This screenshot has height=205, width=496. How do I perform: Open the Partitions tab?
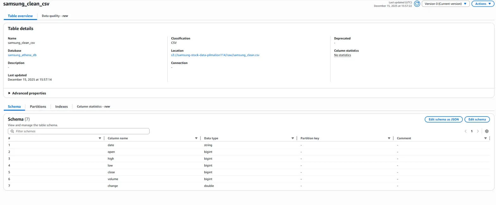(38, 106)
